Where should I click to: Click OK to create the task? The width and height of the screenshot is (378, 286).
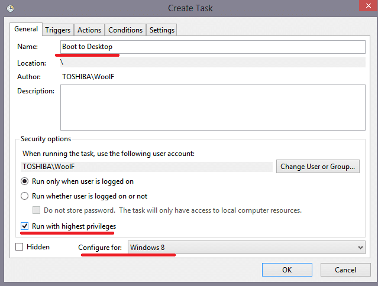(287, 269)
